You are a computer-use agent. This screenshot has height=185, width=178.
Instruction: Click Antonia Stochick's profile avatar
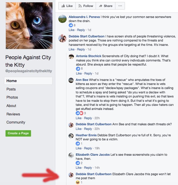coord(71,56)
